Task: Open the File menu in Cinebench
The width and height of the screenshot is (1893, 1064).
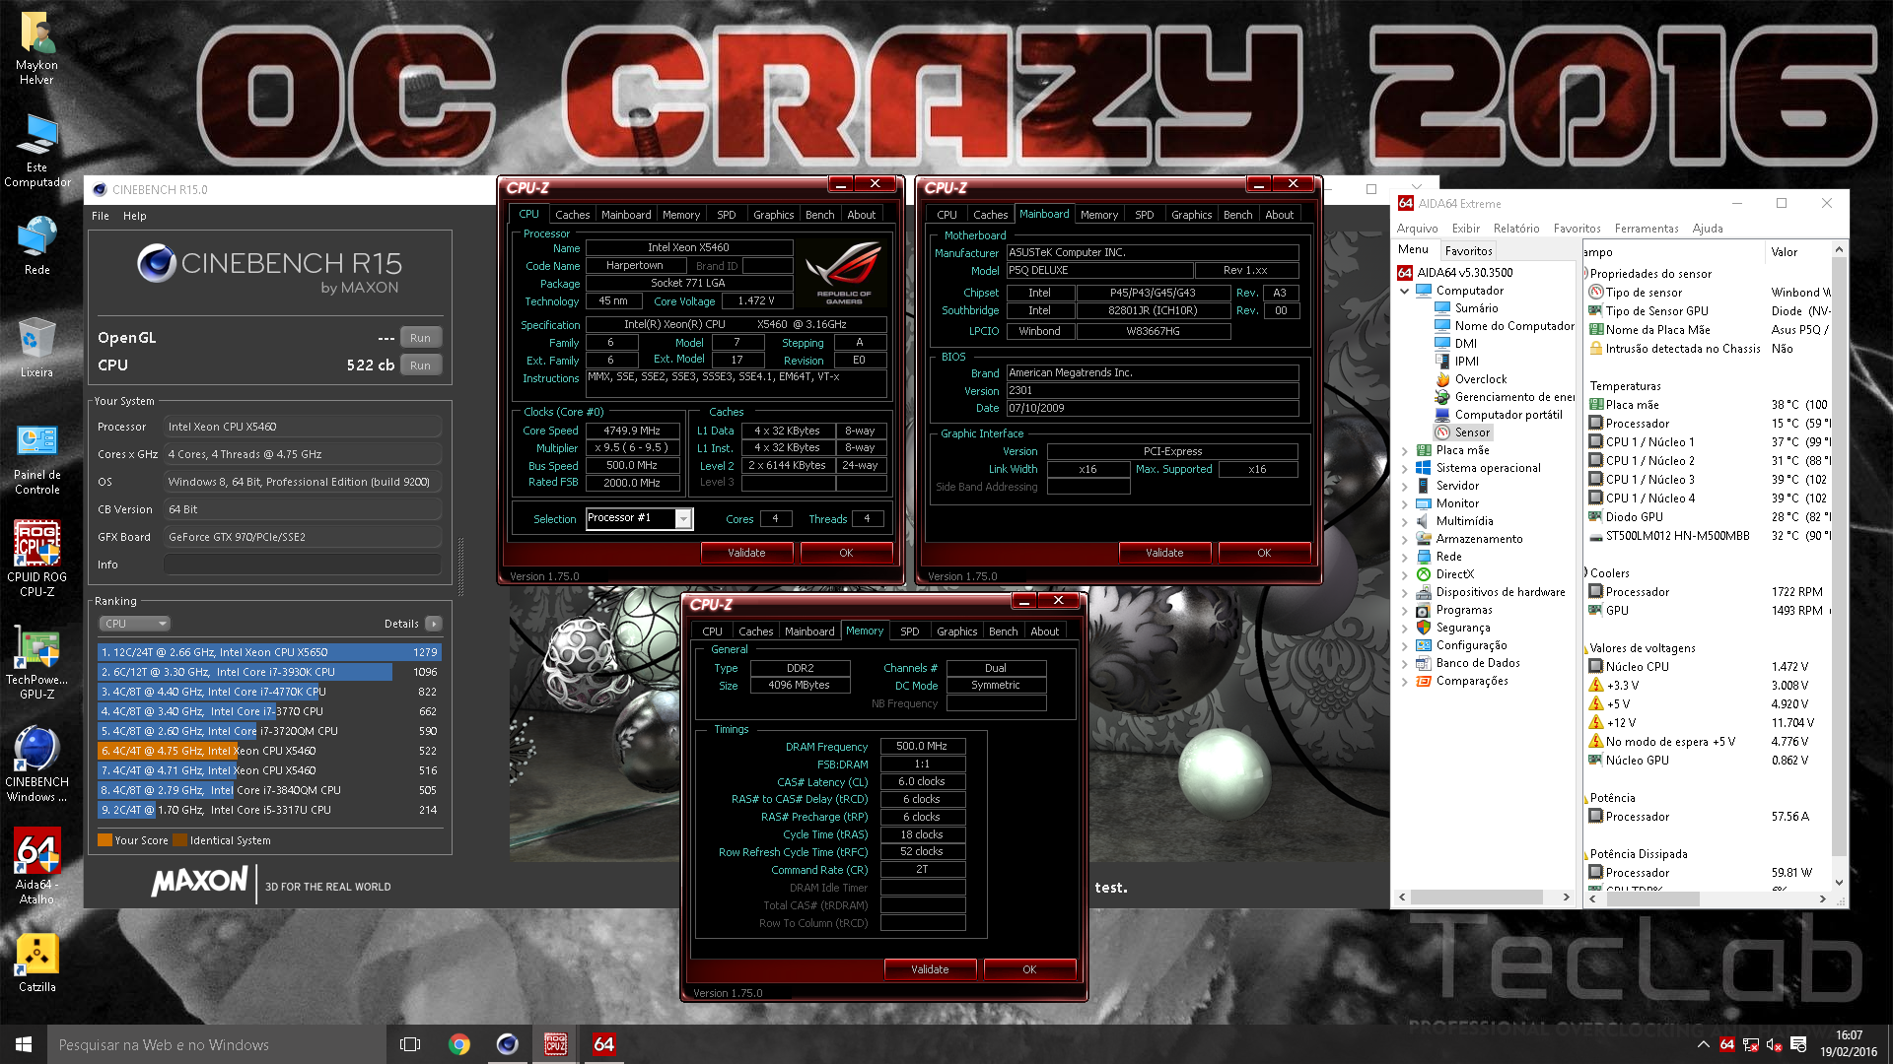Action: [x=101, y=216]
